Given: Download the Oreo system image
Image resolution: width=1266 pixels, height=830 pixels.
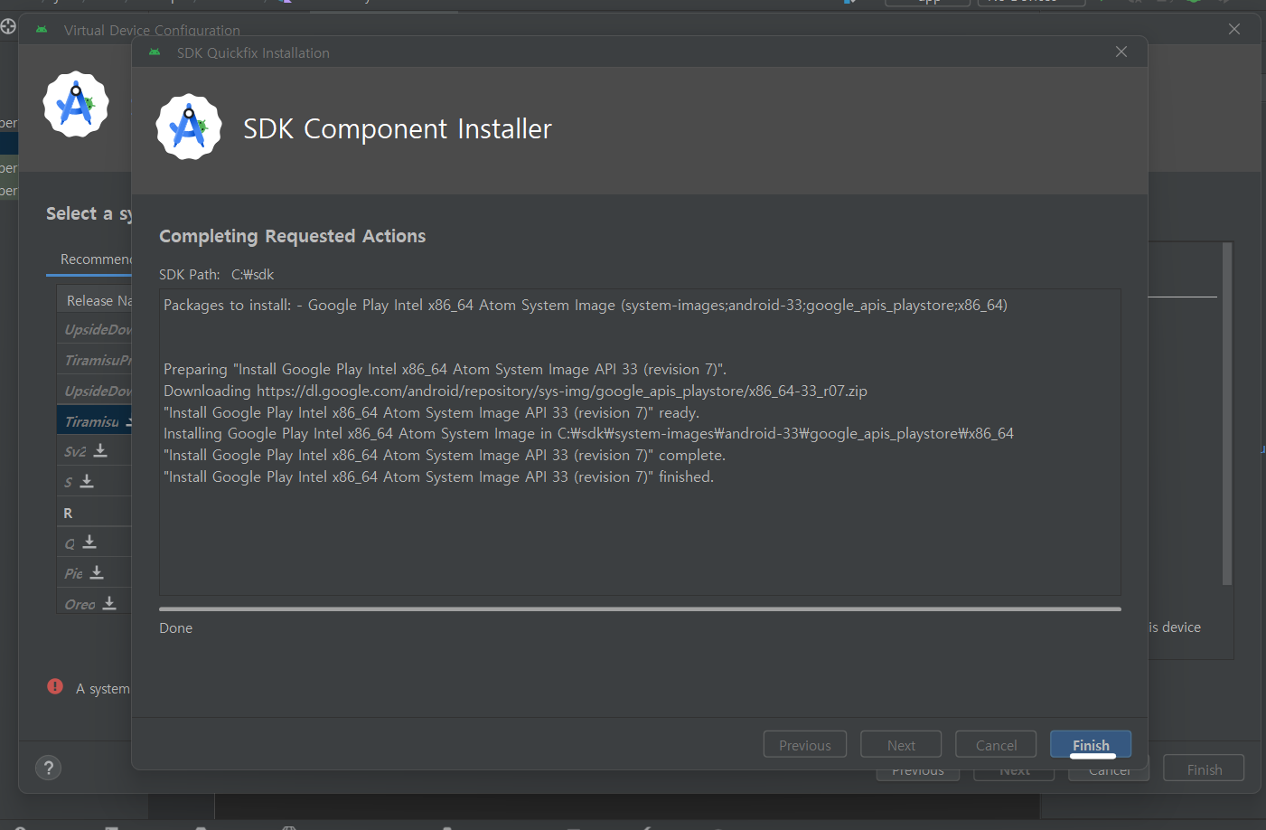Looking at the screenshot, I should [x=109, y=603].
